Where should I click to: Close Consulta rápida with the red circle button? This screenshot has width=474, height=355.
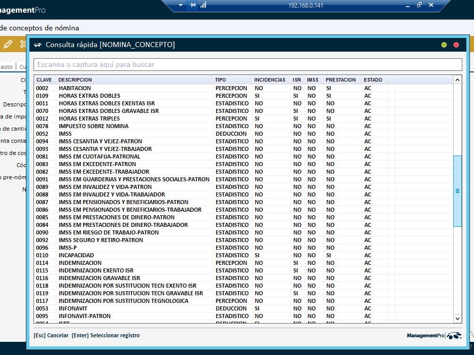coord(456,45)
